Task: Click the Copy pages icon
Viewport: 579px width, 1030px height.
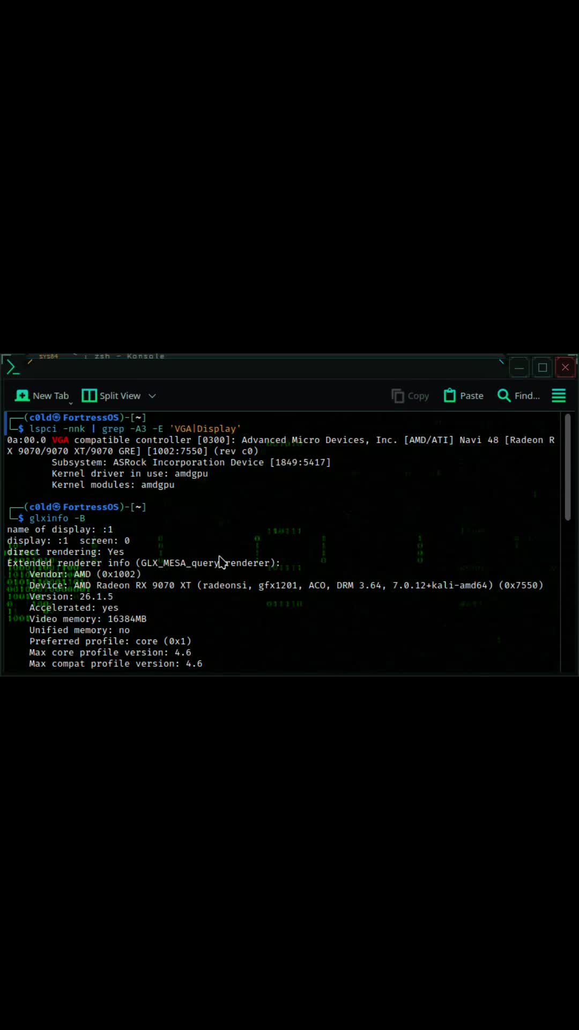Action: point(397,396)
